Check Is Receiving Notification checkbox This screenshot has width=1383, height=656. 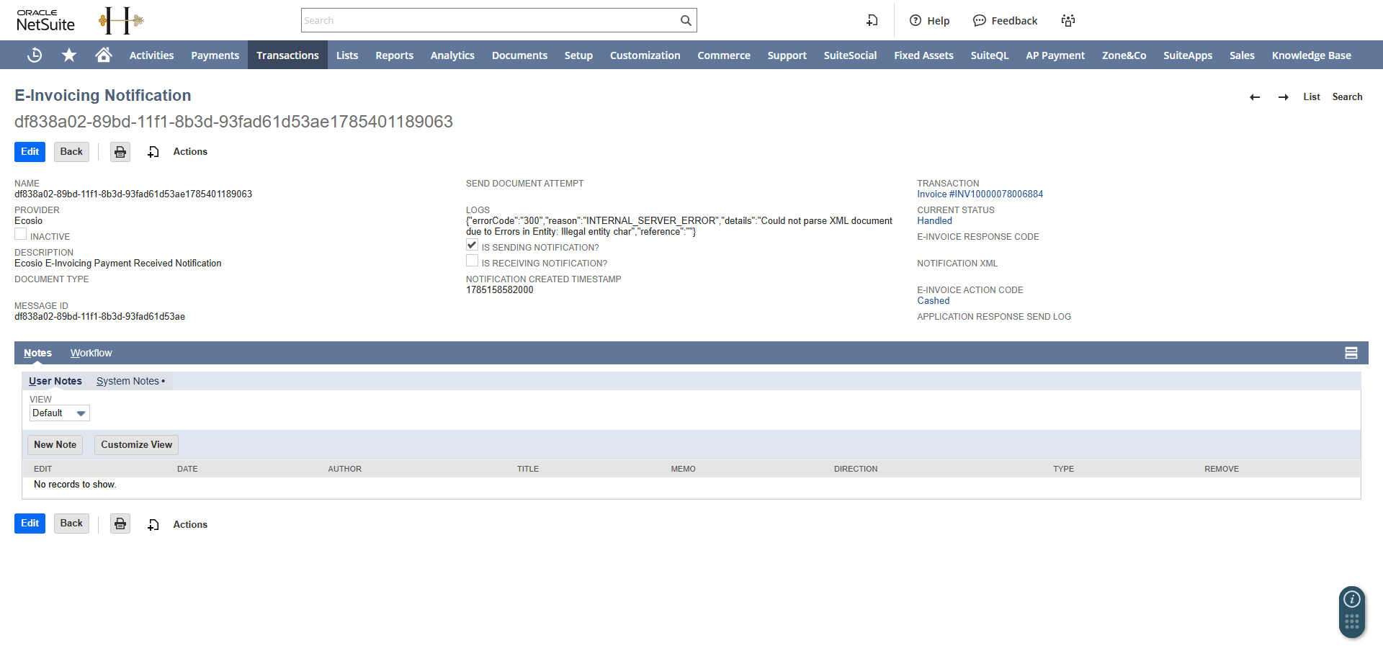coord(472,261)
